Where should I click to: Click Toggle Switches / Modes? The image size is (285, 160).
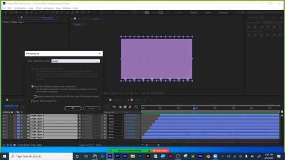pos(90,145)
